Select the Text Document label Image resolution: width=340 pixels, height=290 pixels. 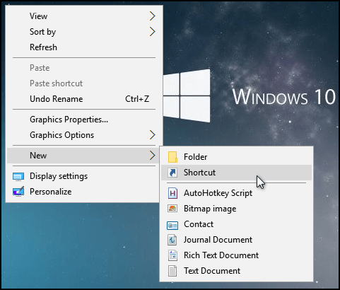pos(212,271)
